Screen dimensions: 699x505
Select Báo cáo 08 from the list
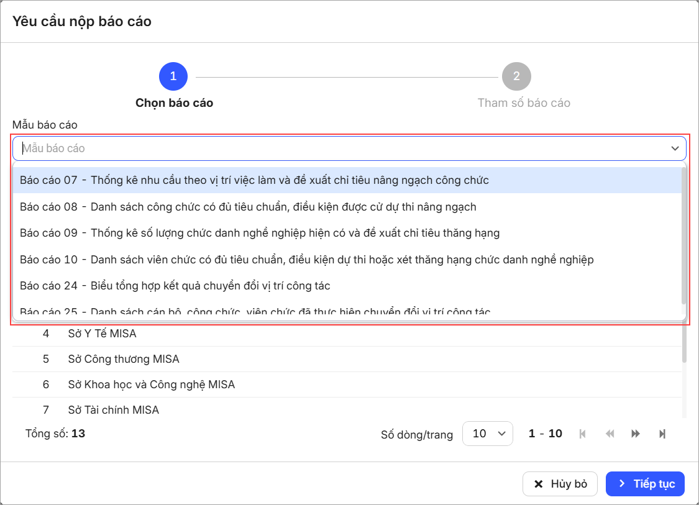pyautogui.click(x=248, y=207)
